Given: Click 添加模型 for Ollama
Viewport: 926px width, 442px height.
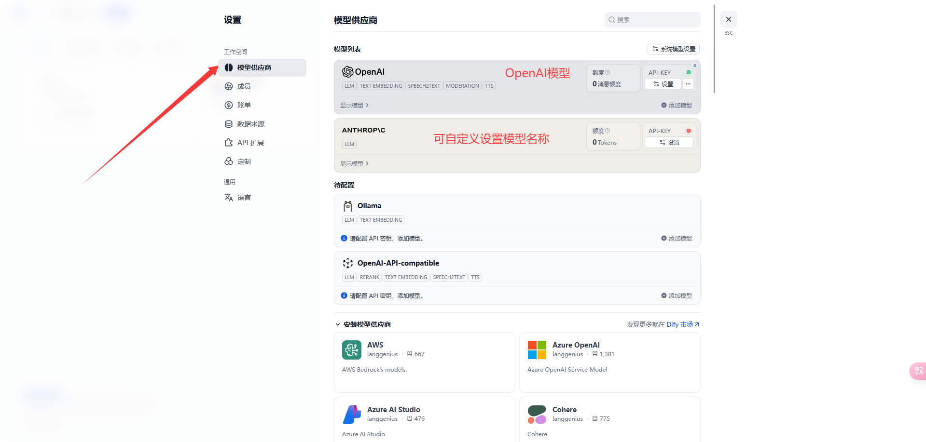Looking at the screenshot, I should (x=677, y=238).
